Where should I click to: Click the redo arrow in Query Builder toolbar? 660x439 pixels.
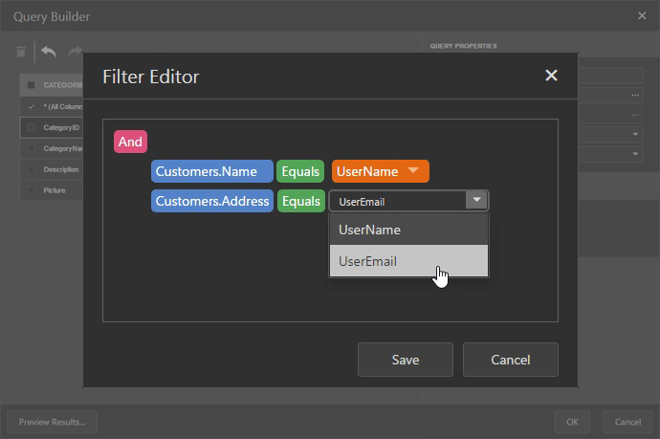tap(75, 52)
